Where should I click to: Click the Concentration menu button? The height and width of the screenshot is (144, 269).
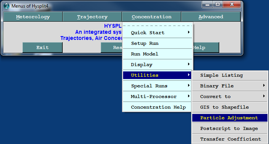point(152,17)
